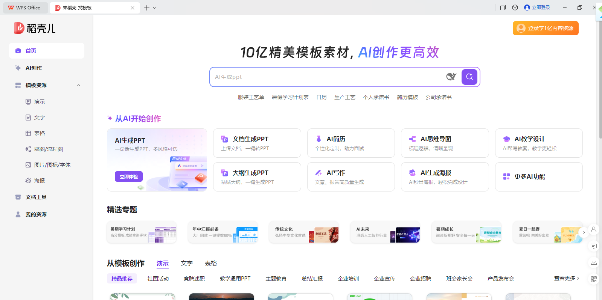Open the AI简历 card
Viewport: 602px width, 300px height.
click(x=351, y=143)
